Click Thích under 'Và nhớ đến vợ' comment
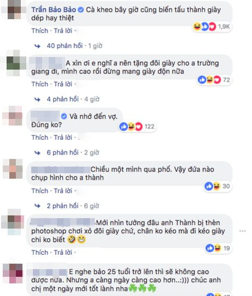Screen dimensions: 252x296 tap(40, 138)
